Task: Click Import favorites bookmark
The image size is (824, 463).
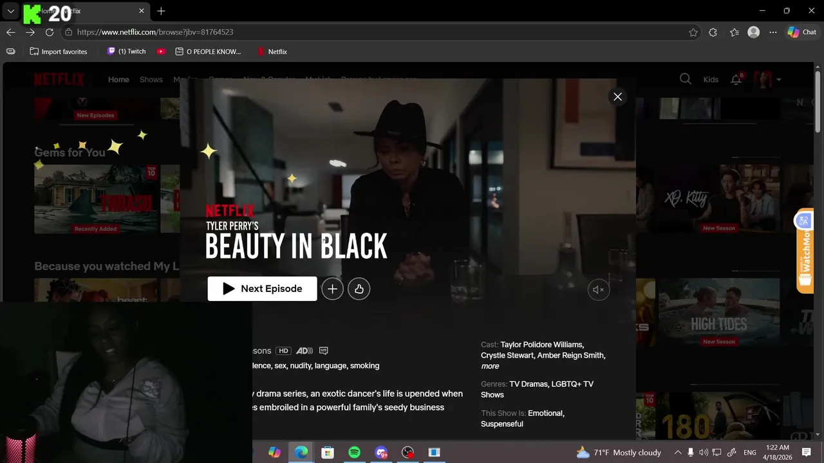Action: tap(58, 51)
